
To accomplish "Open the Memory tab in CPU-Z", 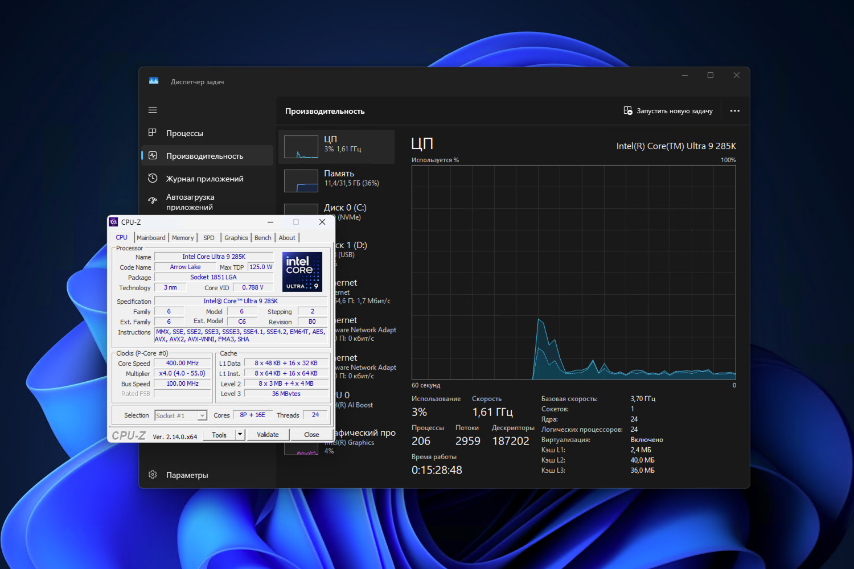I will pos(183,238).
